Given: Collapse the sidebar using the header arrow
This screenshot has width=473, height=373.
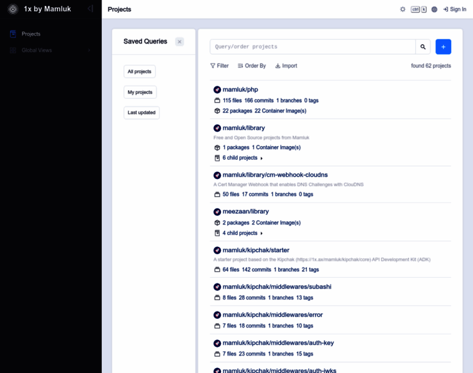Looking at the screenshot, I should click(90, 9).
